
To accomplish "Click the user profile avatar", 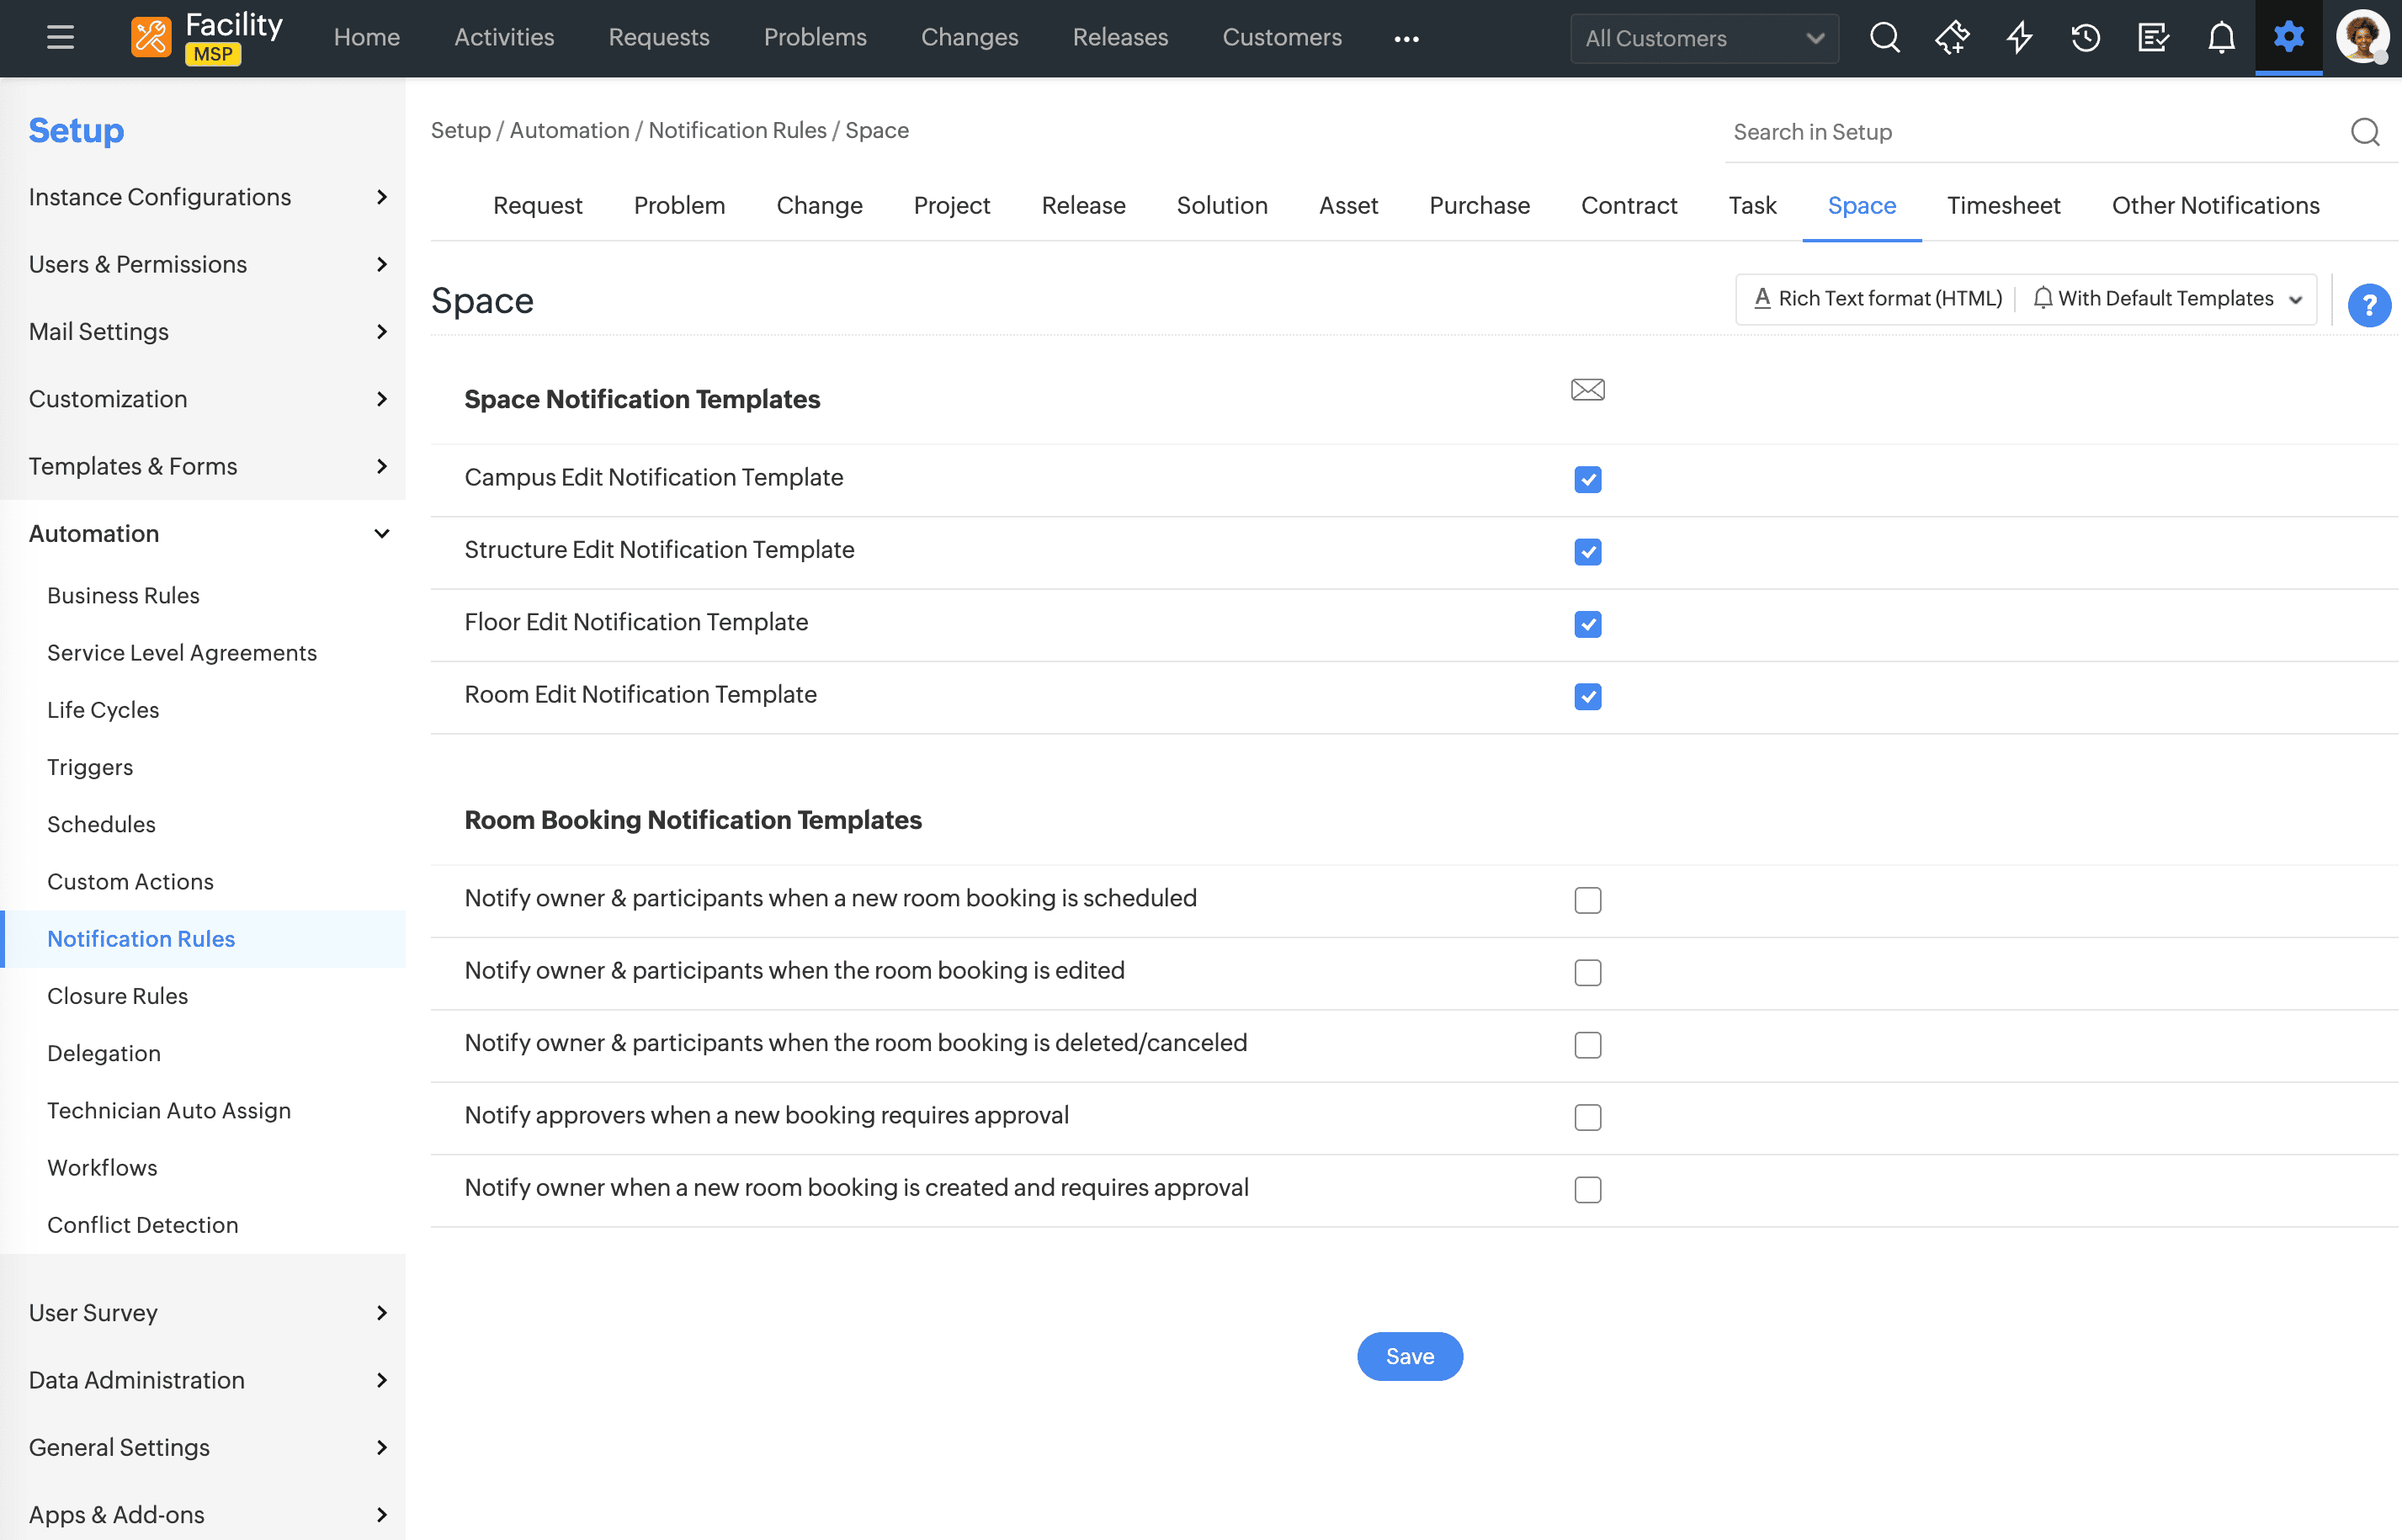I will click(2361, 38).
